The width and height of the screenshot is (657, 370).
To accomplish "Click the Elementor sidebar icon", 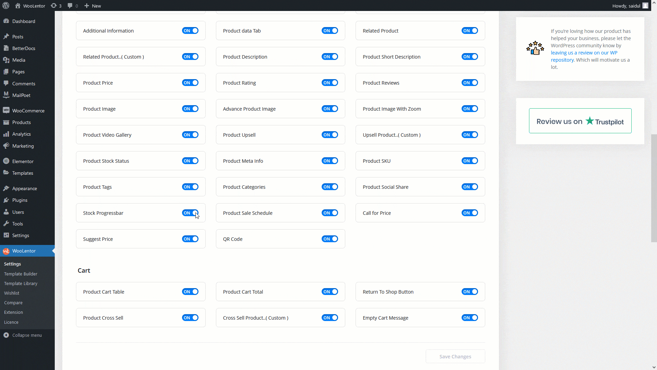I will pyautogui.click(x=6, y=161).
